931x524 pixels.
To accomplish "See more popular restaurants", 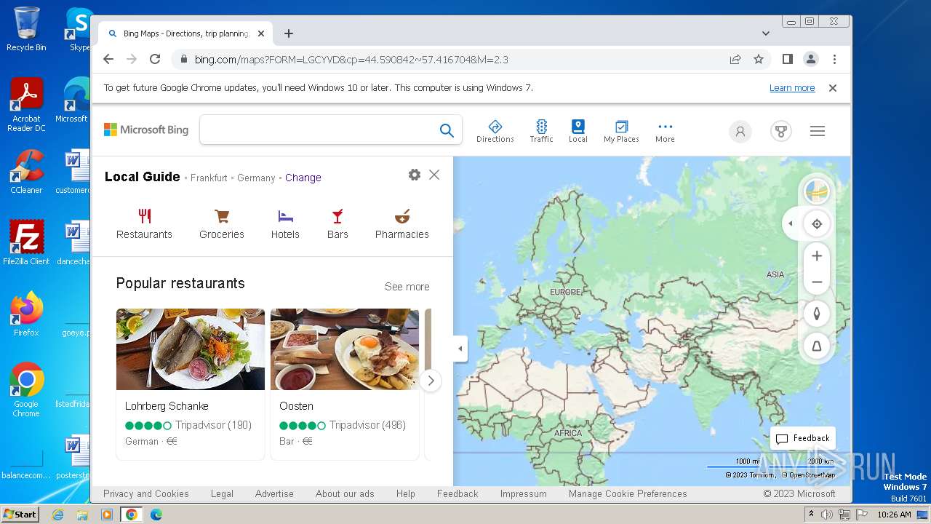I will click(407, 287).
